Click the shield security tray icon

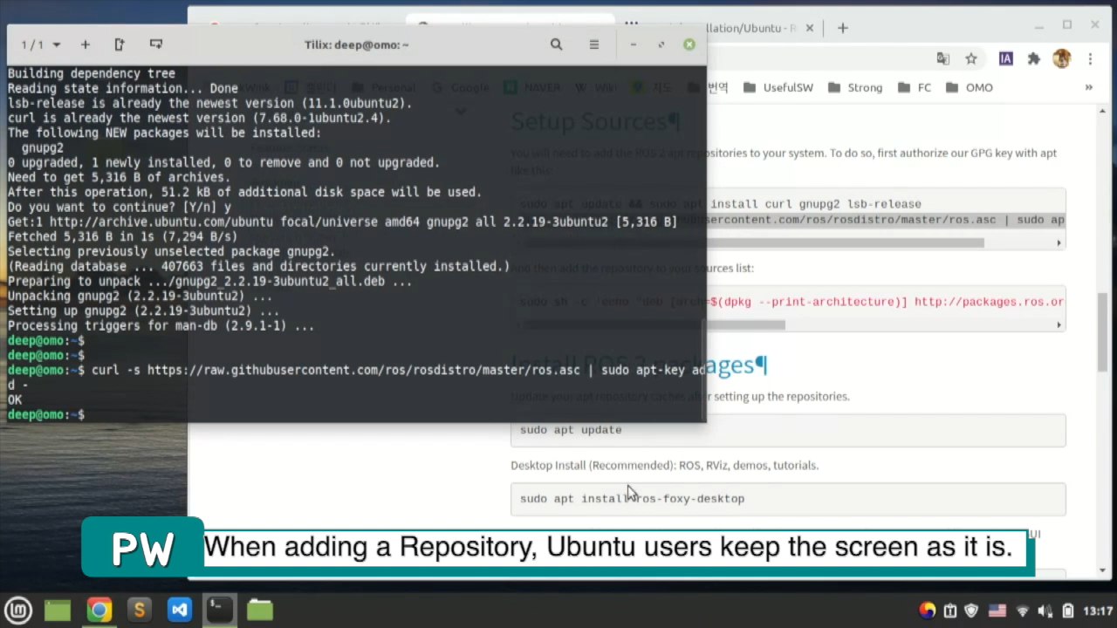(x=971, y=611)
